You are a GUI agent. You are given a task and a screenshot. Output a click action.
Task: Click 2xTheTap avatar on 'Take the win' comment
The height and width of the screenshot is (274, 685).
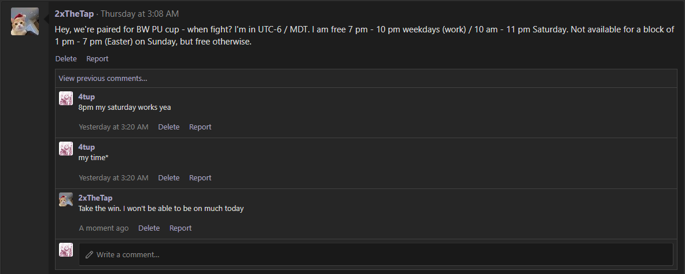point(66,199)
